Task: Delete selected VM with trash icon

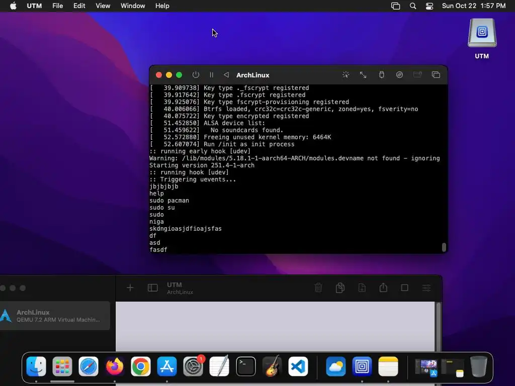Action: pyautogui.click(x=318, y=288)
